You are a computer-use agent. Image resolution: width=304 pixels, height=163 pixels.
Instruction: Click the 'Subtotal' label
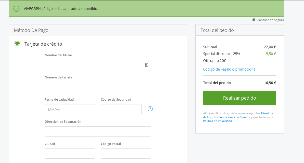(x=210, y=47)
